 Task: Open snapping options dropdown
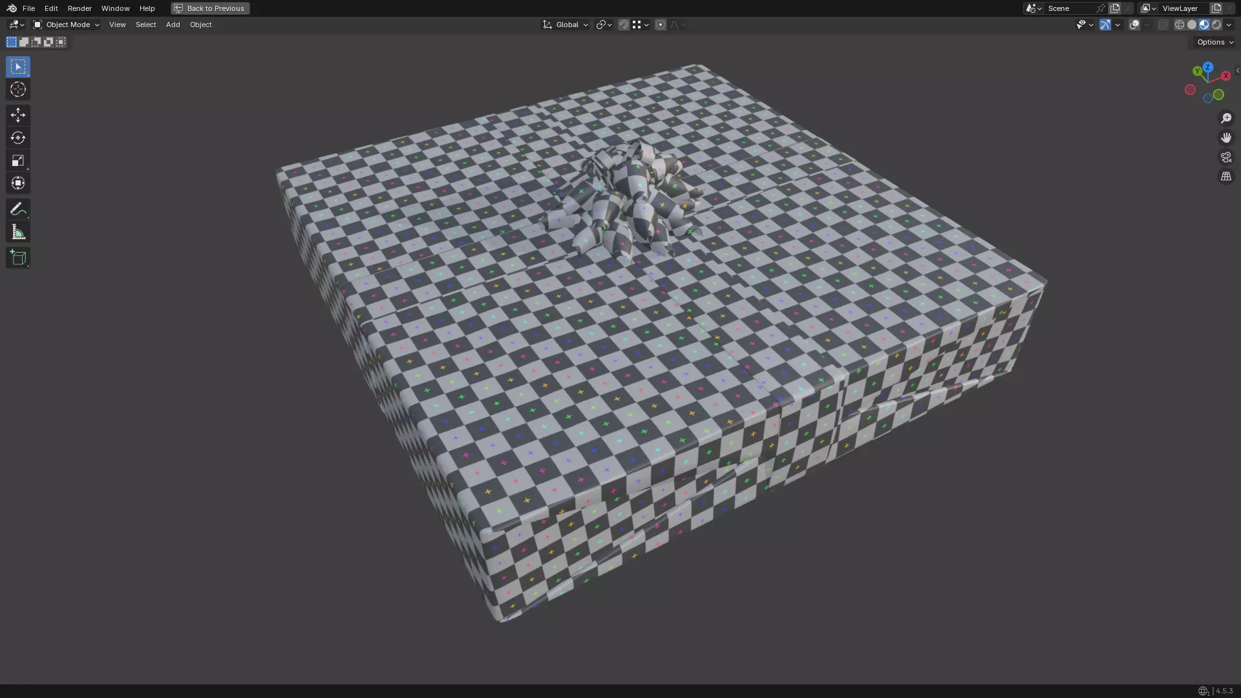tap(641, 25)
